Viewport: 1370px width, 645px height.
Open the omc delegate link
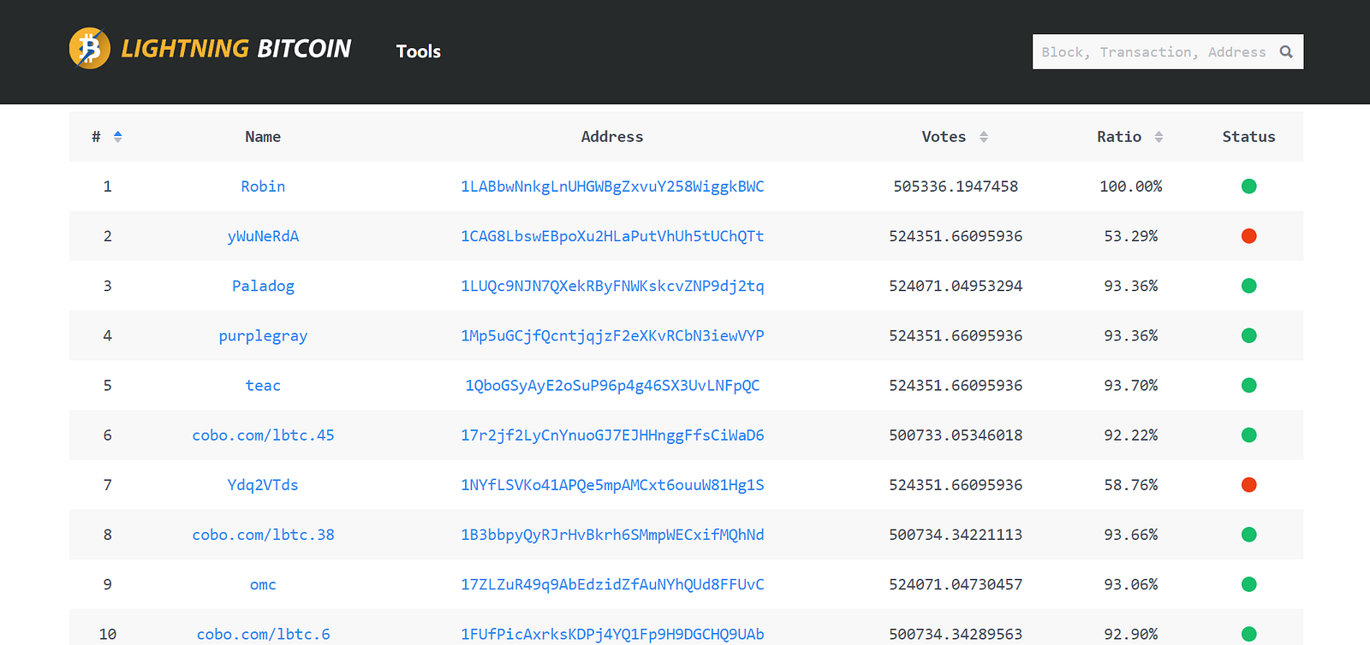(x=263, y=585)
